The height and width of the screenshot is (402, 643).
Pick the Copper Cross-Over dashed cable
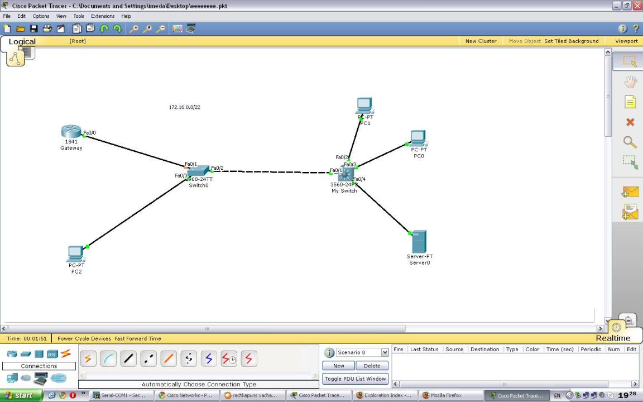click(x=148, y=359)
